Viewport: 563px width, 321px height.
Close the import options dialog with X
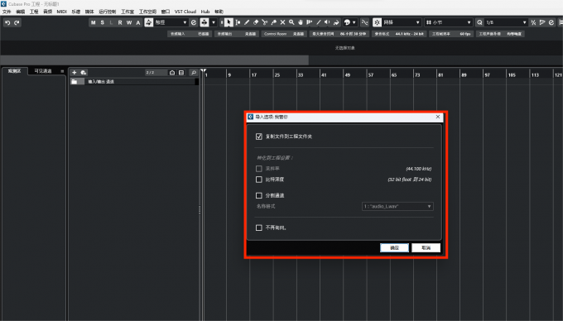[438, 117]
